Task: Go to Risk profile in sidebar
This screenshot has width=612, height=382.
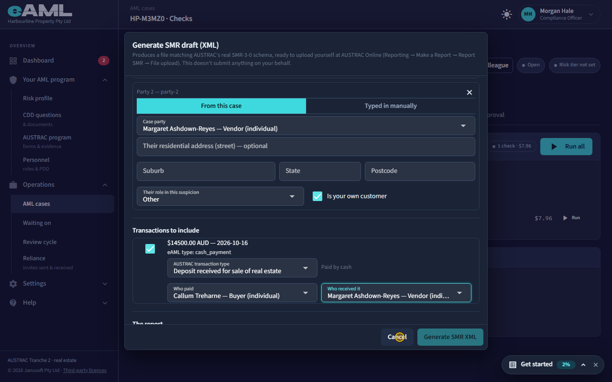Action: (x=38, y=98)
